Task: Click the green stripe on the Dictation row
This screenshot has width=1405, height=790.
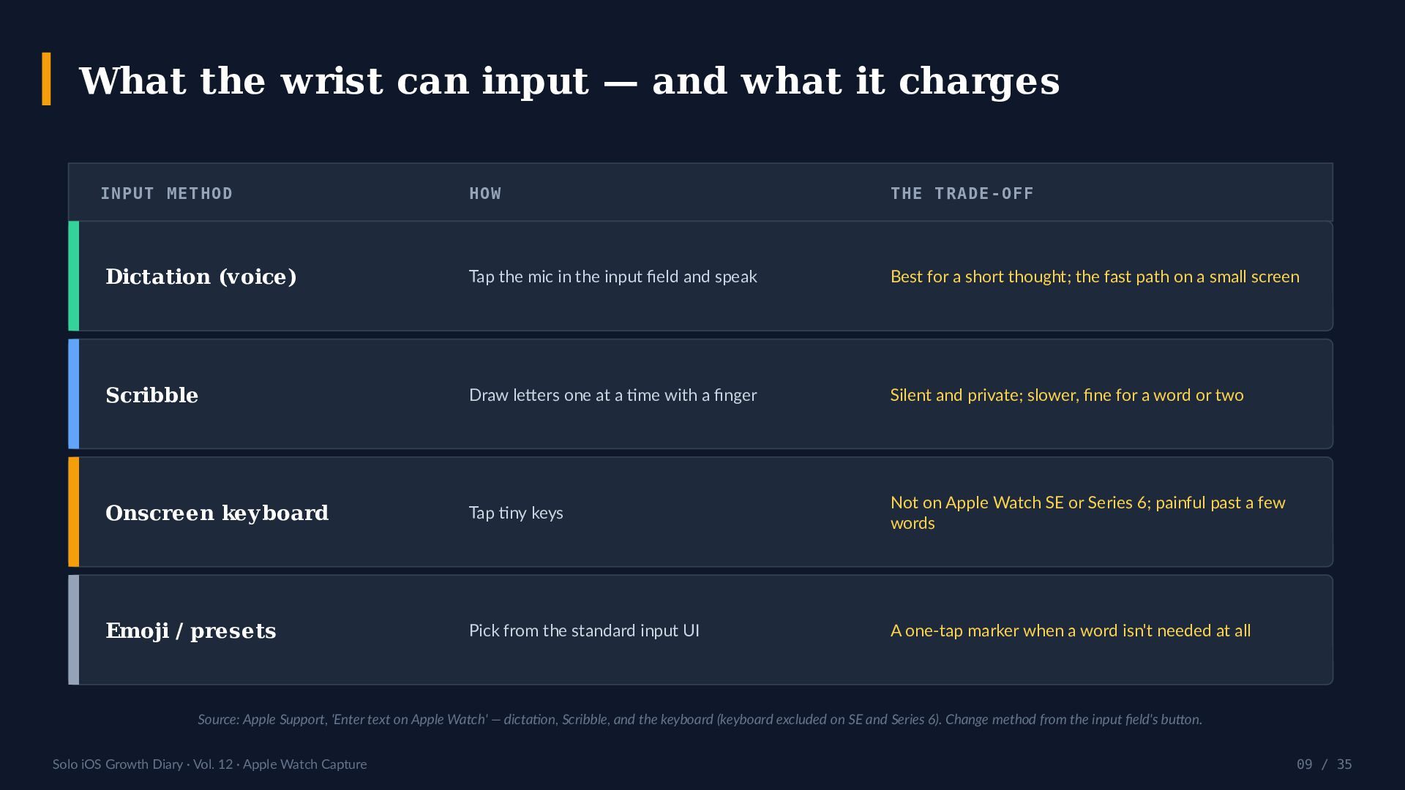Action: [x=73, y=276]
